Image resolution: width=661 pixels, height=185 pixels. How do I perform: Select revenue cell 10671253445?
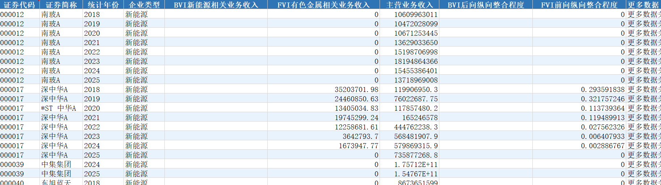click(409, 33)
